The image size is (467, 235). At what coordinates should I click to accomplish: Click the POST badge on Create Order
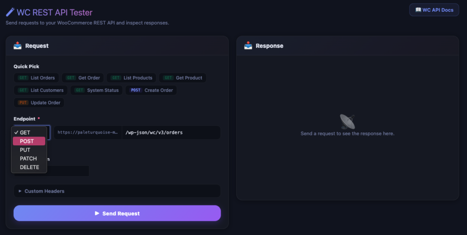coord(135,90)
